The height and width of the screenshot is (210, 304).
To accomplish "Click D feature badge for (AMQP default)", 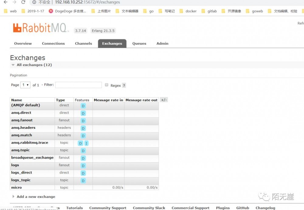I will [83, 106].
